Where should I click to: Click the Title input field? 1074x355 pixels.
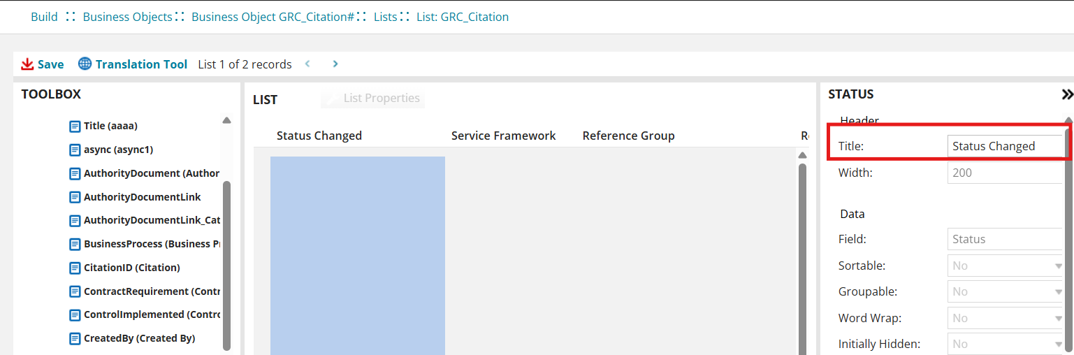1005,146
